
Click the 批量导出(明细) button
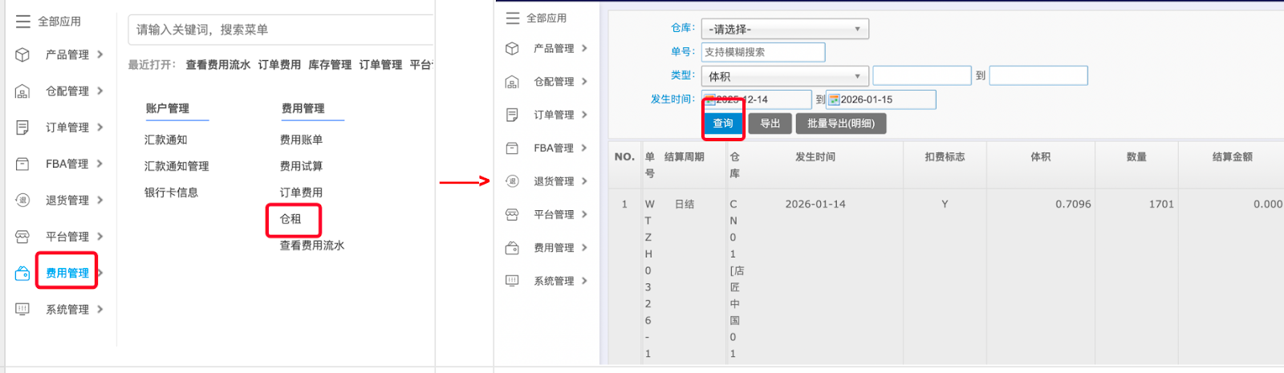(840, 124)
